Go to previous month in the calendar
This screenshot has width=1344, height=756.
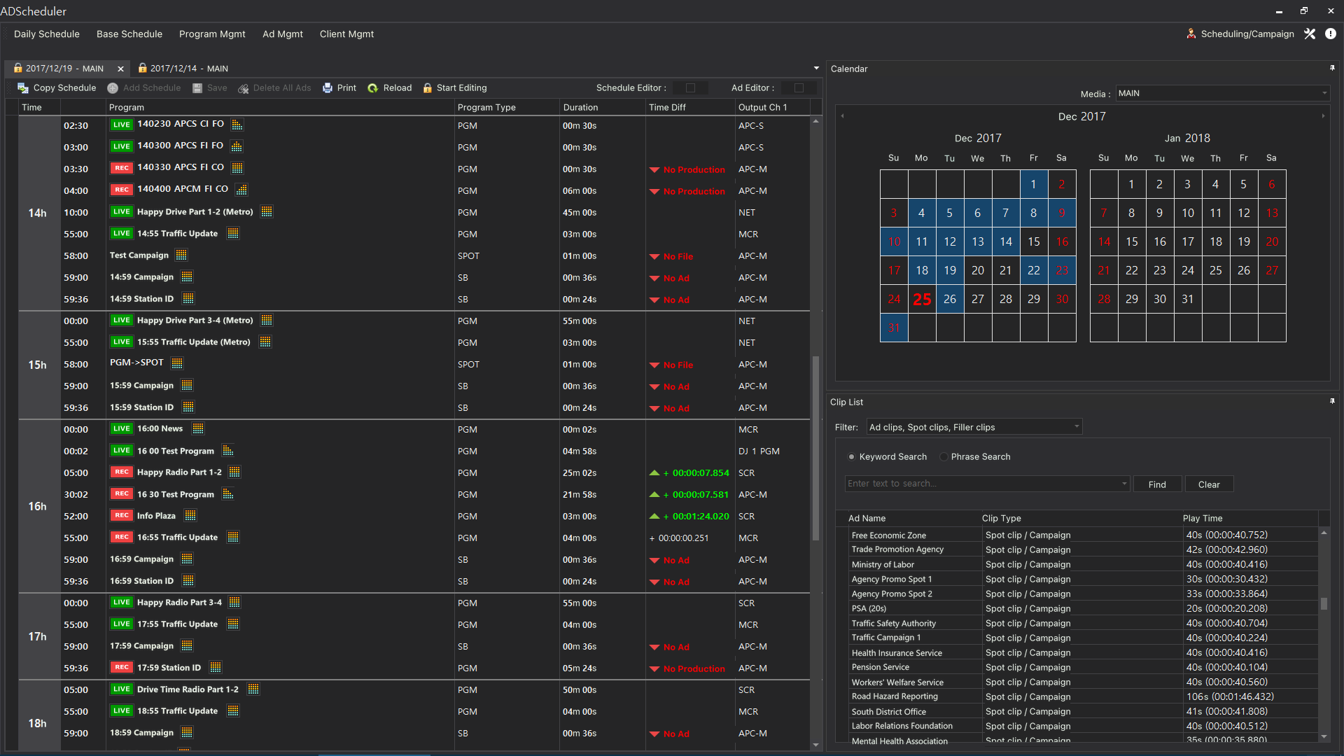coord(842,116)
